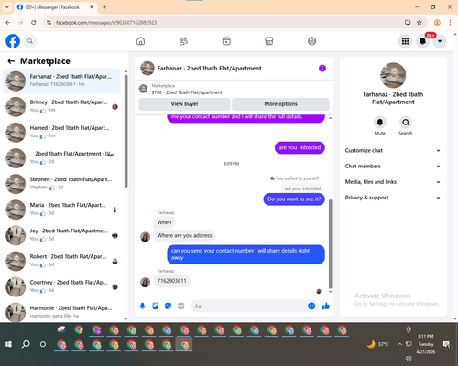Open Maria conversation in list

coord(61,210)
